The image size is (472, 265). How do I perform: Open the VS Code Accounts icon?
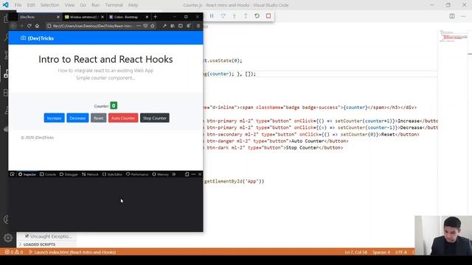pyautogui.click(x=7, y=219)
